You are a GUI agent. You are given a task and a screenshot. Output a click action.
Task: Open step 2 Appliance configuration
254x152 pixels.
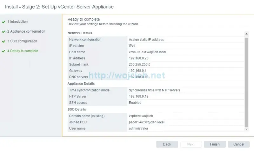click(26, 31)
